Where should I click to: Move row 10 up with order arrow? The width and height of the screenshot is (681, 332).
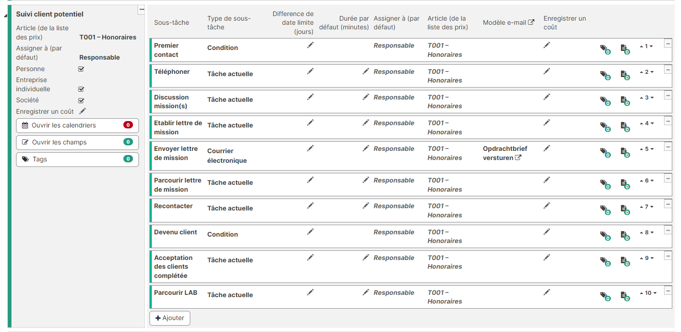[x=642, y=293]
